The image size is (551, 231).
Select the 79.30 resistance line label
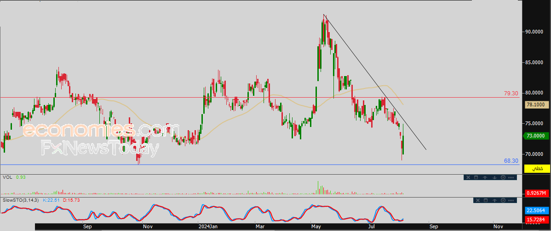tap(511, 93)
